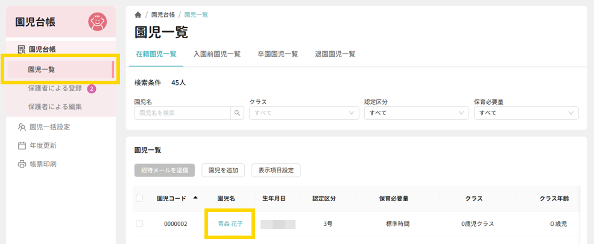Focus the 園児名 search input field
Image resolution: width=594 pixels, height=244 pixels.
pyautogui.click(x=183, y=113)
